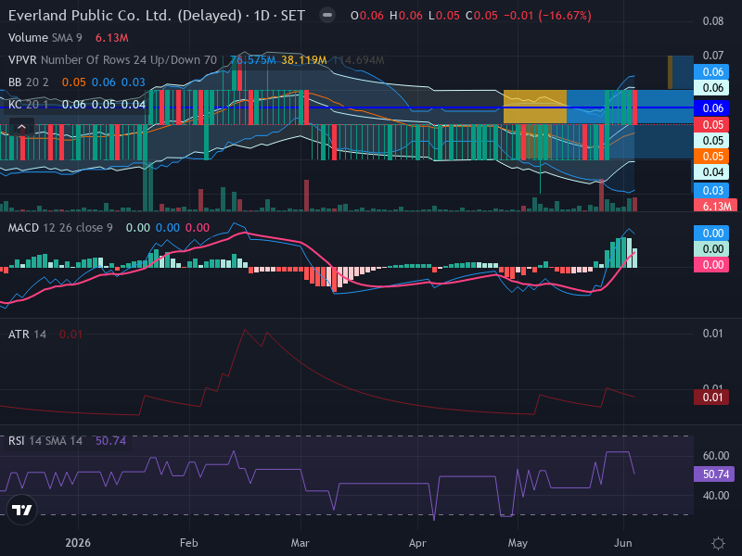Open the TradingView logo link
742x556 pixels.
(x=21, y=510)
